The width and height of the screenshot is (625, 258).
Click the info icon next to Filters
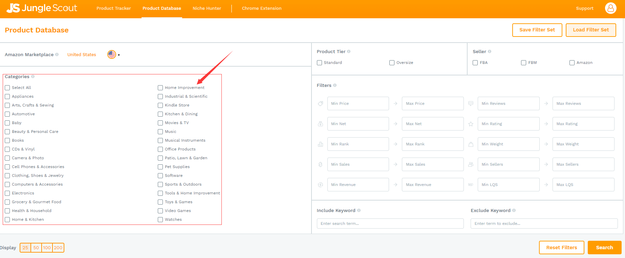(x=335, y=85)
